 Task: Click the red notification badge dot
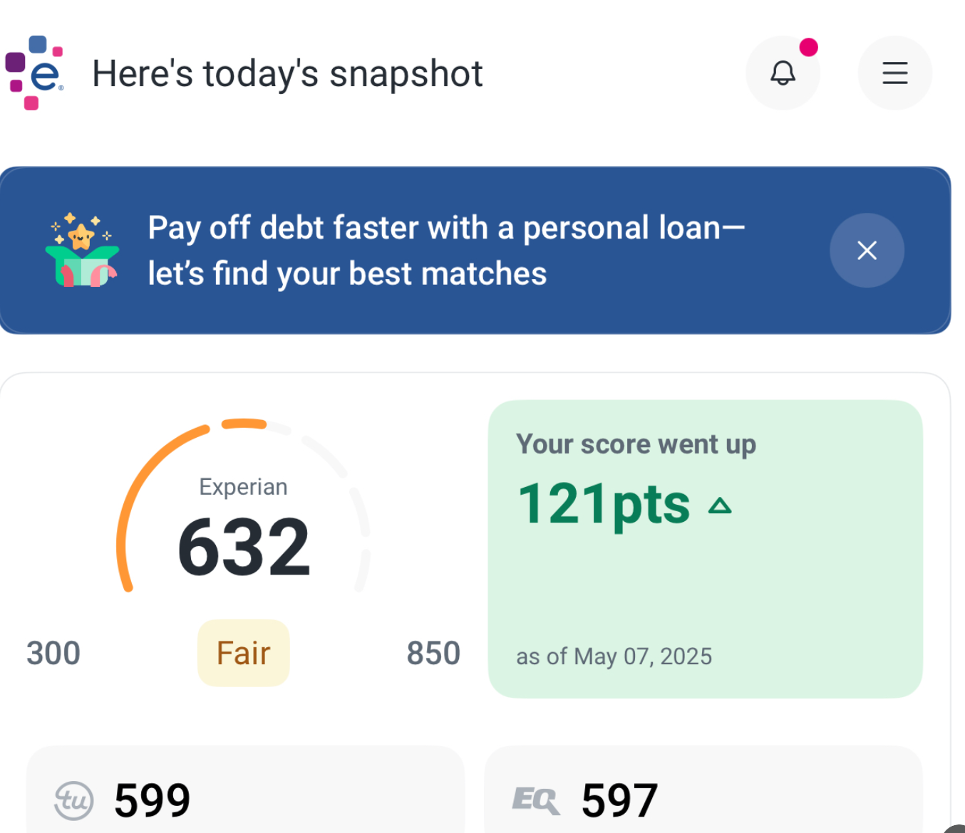[x=808, y=47]
